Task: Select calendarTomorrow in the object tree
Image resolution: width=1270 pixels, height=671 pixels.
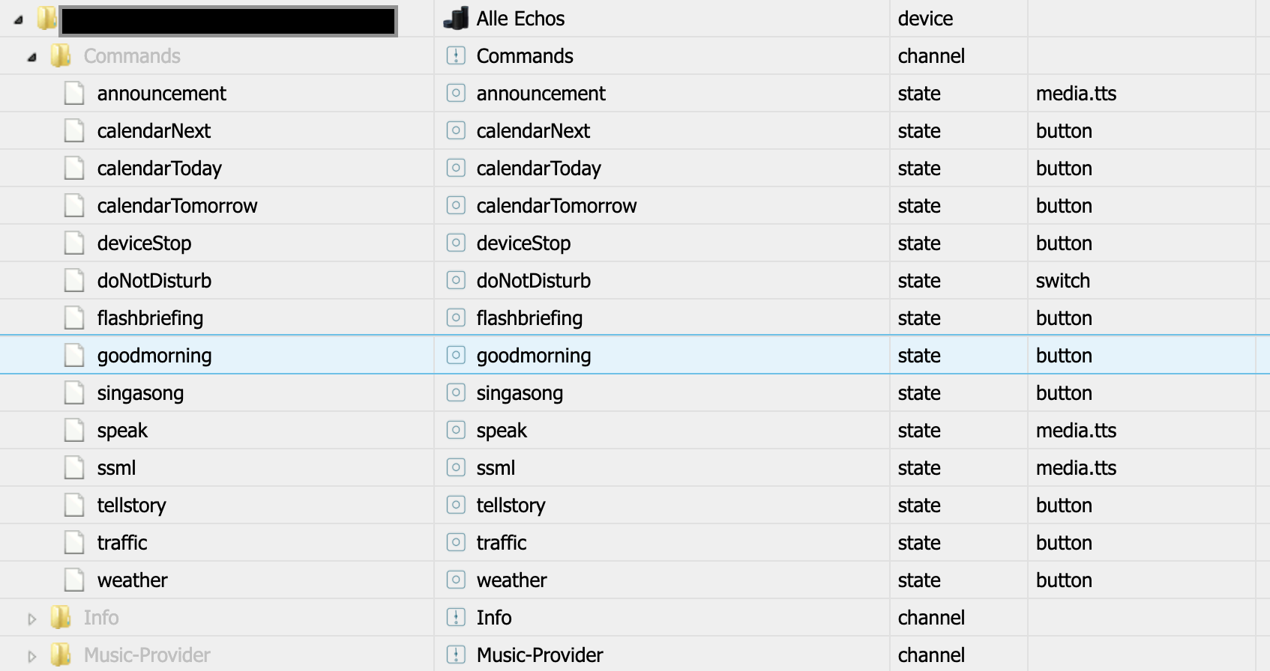Action: coord(177,206)
